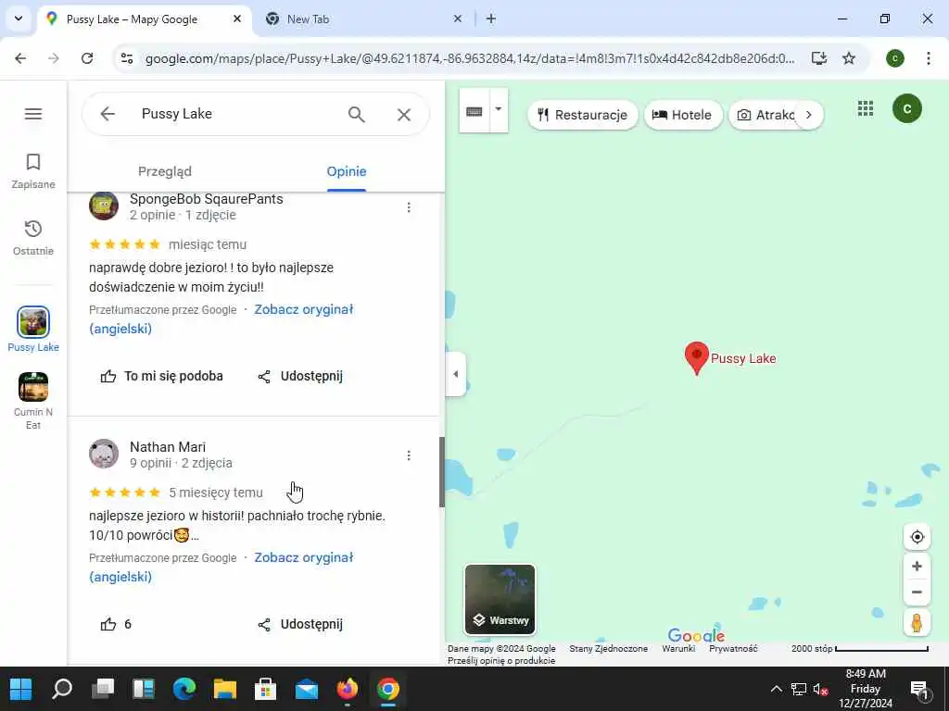Toggle the map scale units bar

859,649
